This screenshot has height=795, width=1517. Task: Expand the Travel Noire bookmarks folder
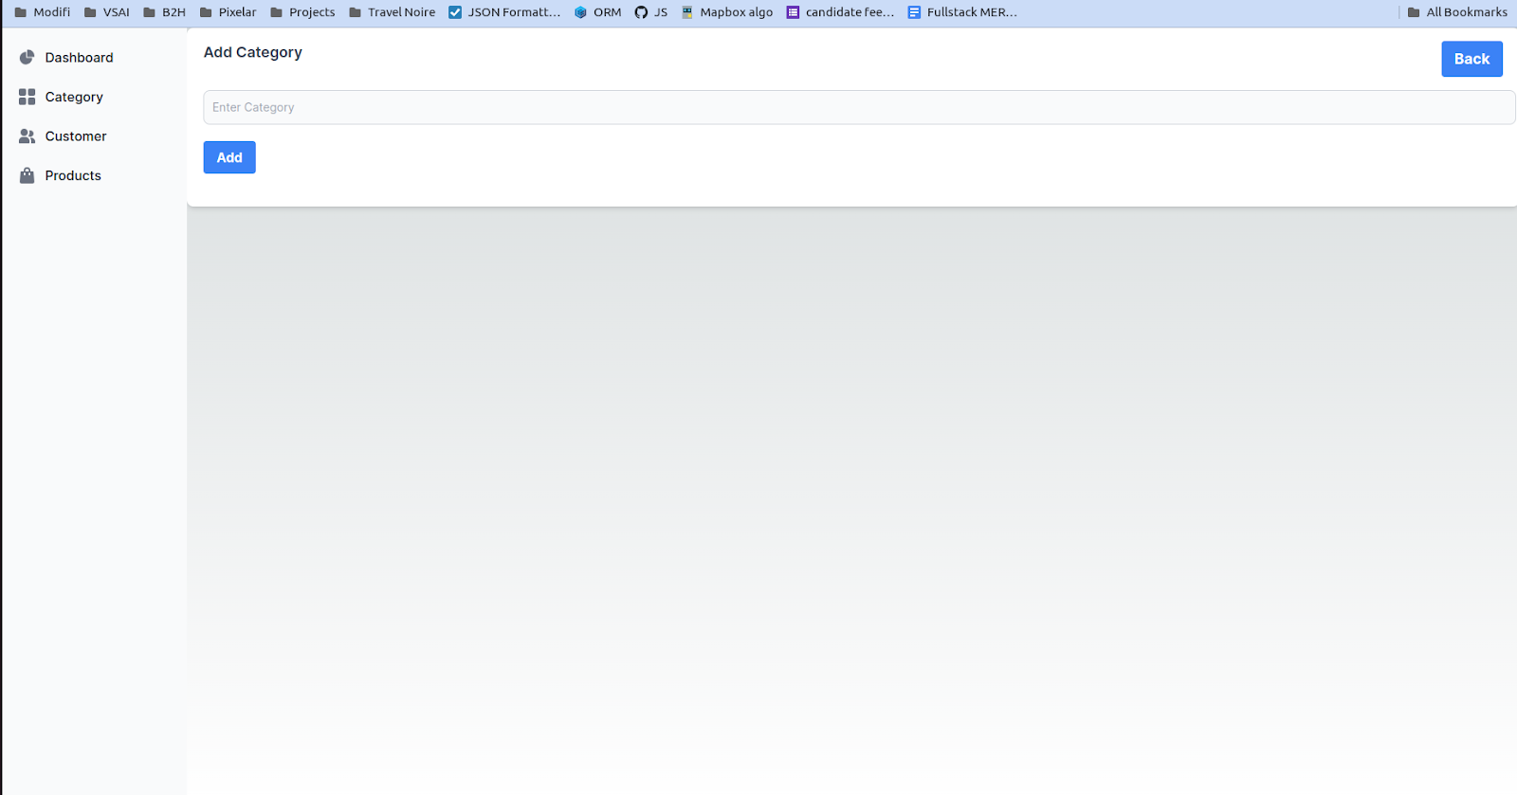coord(392,12)
